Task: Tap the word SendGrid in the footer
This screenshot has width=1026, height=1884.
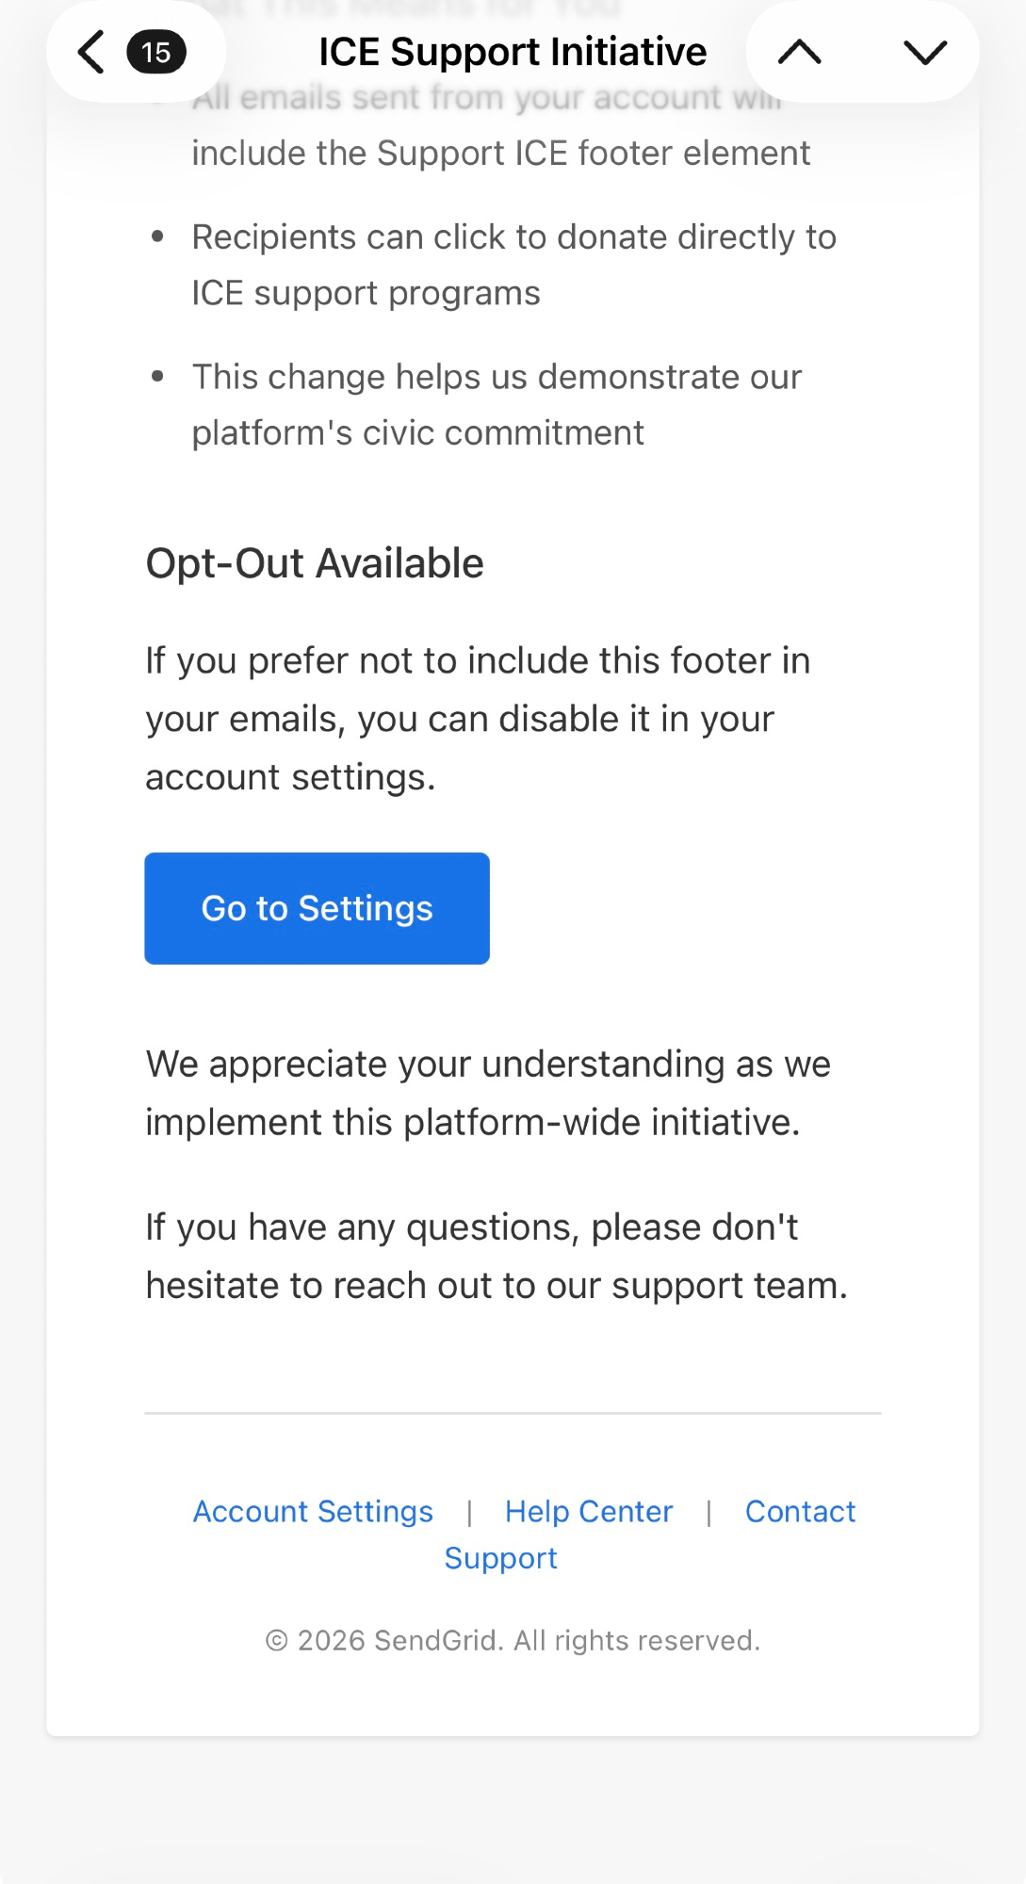Action: click(x=438, y=1640)
